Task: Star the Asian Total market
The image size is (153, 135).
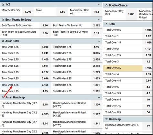Action: (x=3, y=41)
